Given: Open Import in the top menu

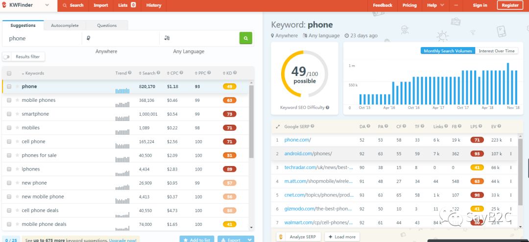Looking at the screenshot, I should click(101, 5).
